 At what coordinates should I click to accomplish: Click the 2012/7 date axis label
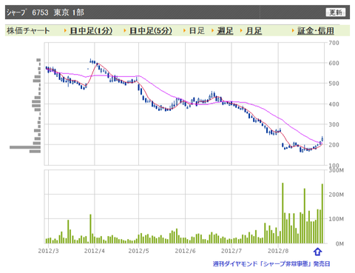click(x=231, y=251)
